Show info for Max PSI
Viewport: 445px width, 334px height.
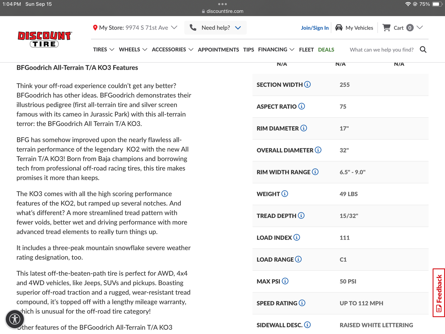(x=285, y=281)
